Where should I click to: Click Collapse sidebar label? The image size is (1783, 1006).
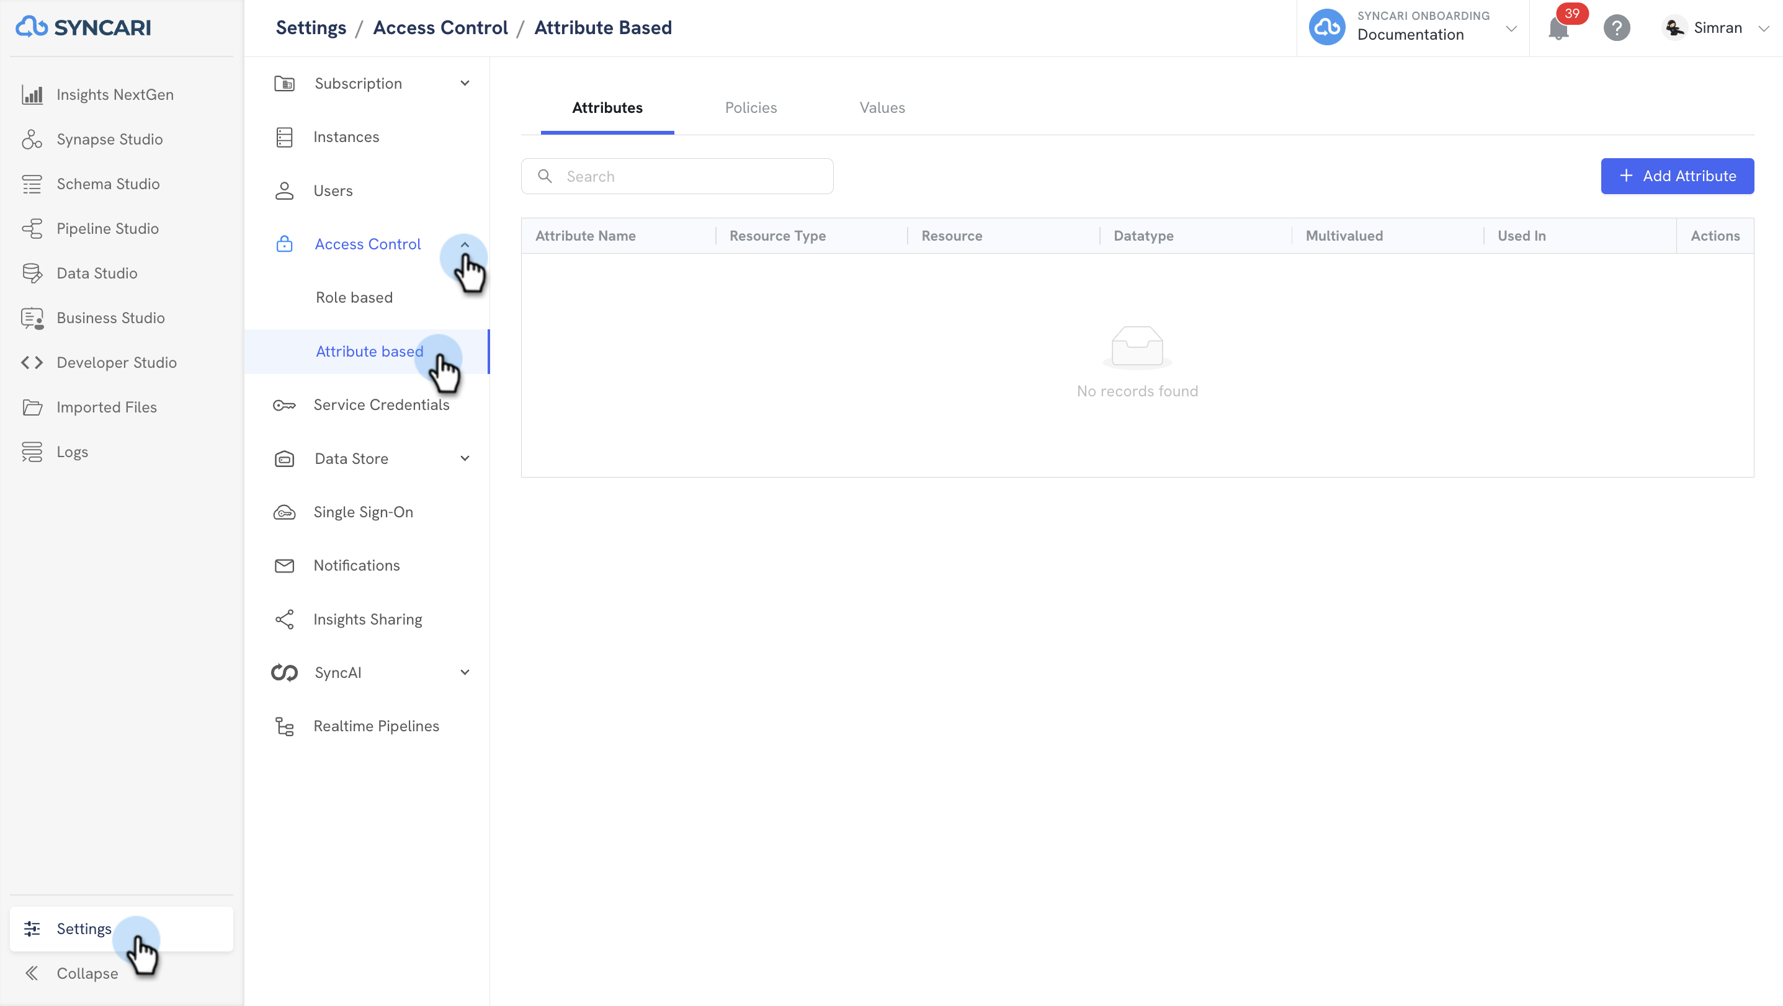(87, 974)
